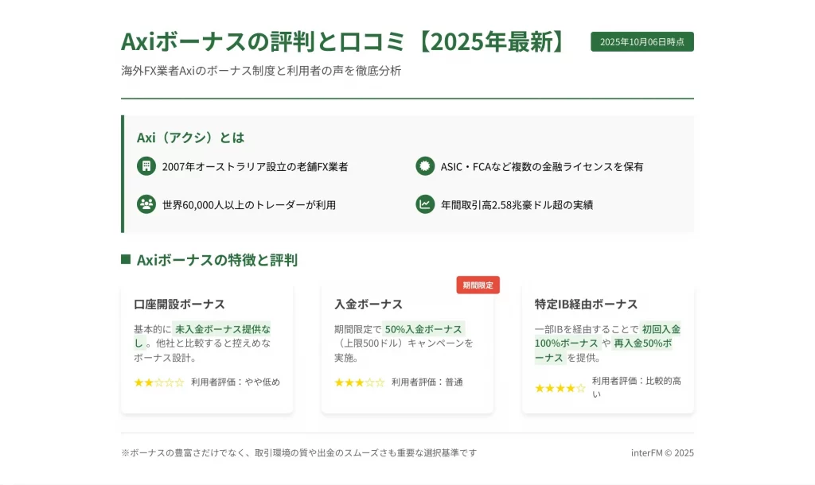Click the highlighted 未入金ボーナス提供なし text
The height and width of the screenshot is (485, 815).
(x=222, y=329)
